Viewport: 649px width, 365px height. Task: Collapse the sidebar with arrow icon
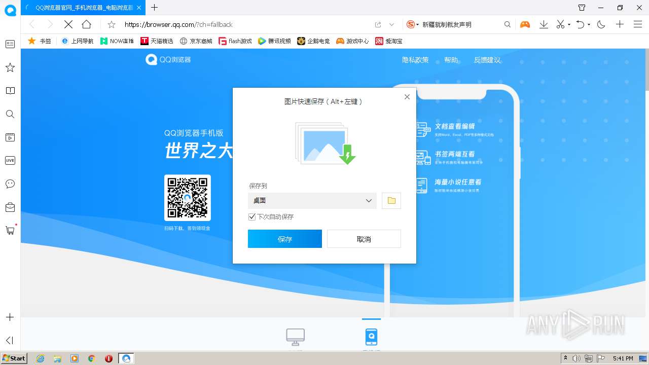point(10,340)
